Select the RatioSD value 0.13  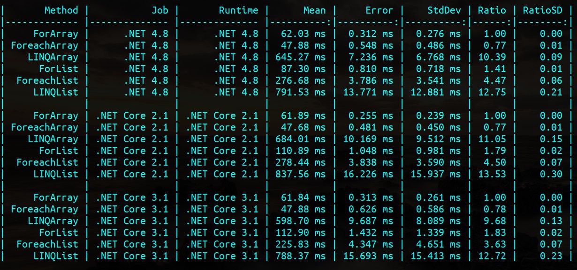[551, 221]
